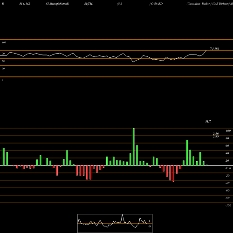Click the 2.56 value in MR panel
This screenshot has width=233, height=233.
[216, 134]
